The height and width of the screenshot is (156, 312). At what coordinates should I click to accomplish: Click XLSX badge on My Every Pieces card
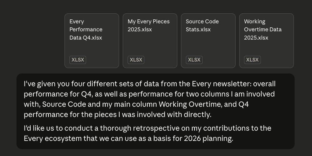tap(136, 60)
